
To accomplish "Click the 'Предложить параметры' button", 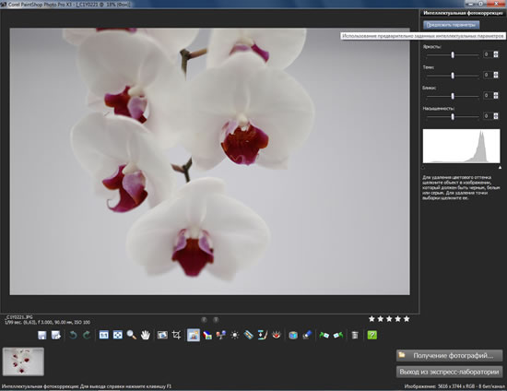I will (451, 25).
